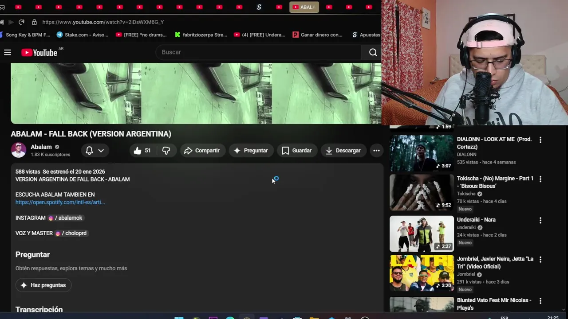Open options menu for Underaiki - Nara
This screenshot has height=319, width=568.
click(x=540, y=220)
